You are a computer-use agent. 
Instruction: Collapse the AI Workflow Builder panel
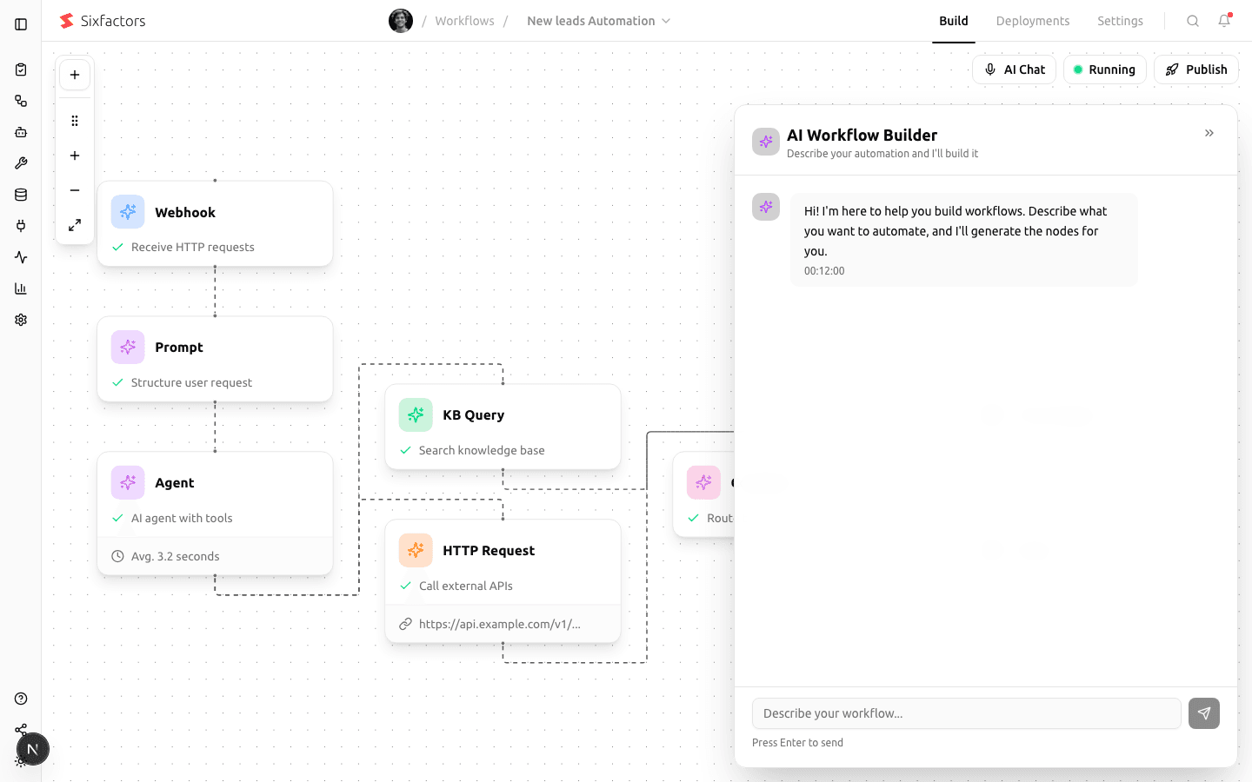coord(1209,133)
